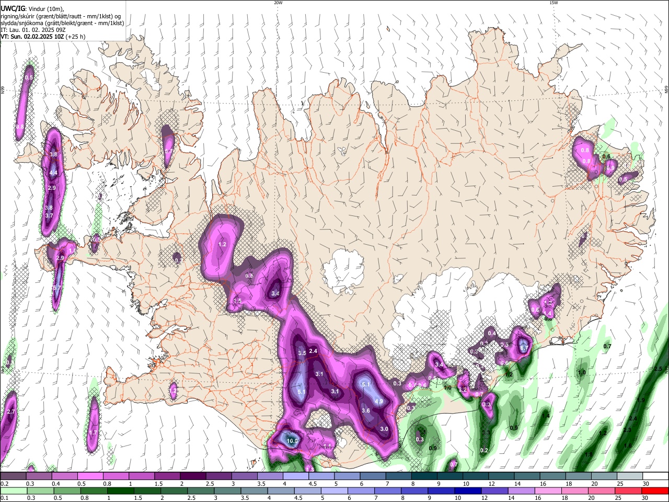Click the '4.7' value in the Westfjords
The height and width of the screenshot is (502, 669).
pos(168,151)
